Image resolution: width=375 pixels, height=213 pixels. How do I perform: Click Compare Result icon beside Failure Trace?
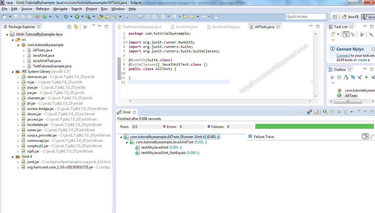pos(372,136)
